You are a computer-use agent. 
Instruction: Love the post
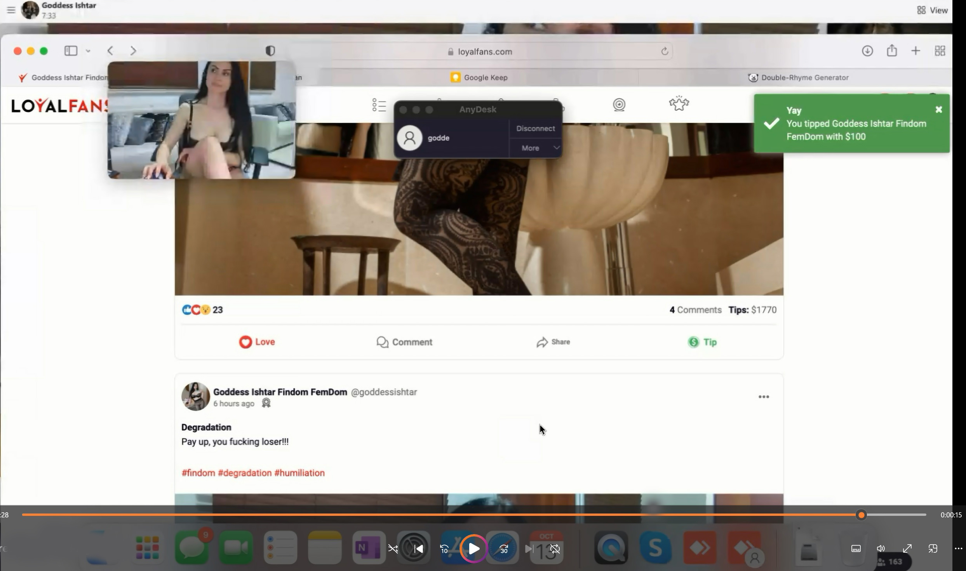257,342
